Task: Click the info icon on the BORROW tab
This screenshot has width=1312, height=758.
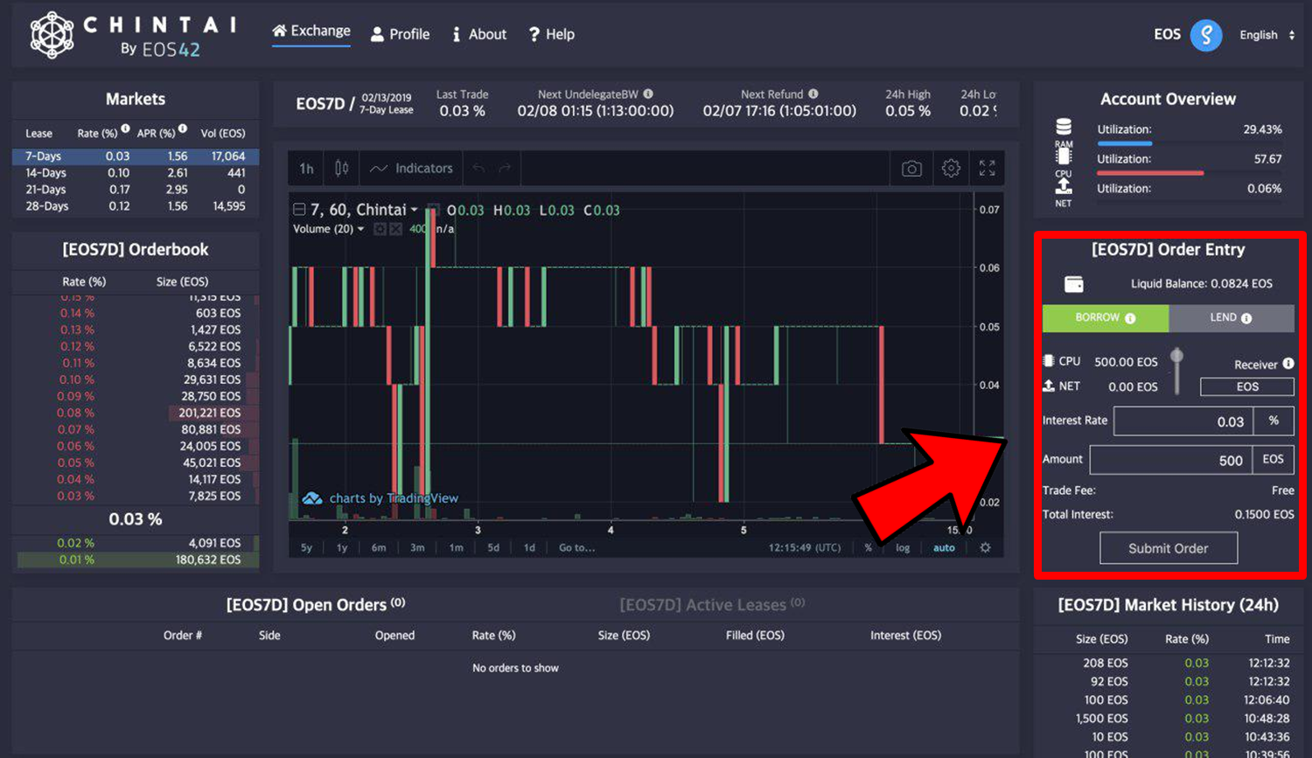Action: (1130, 318)
